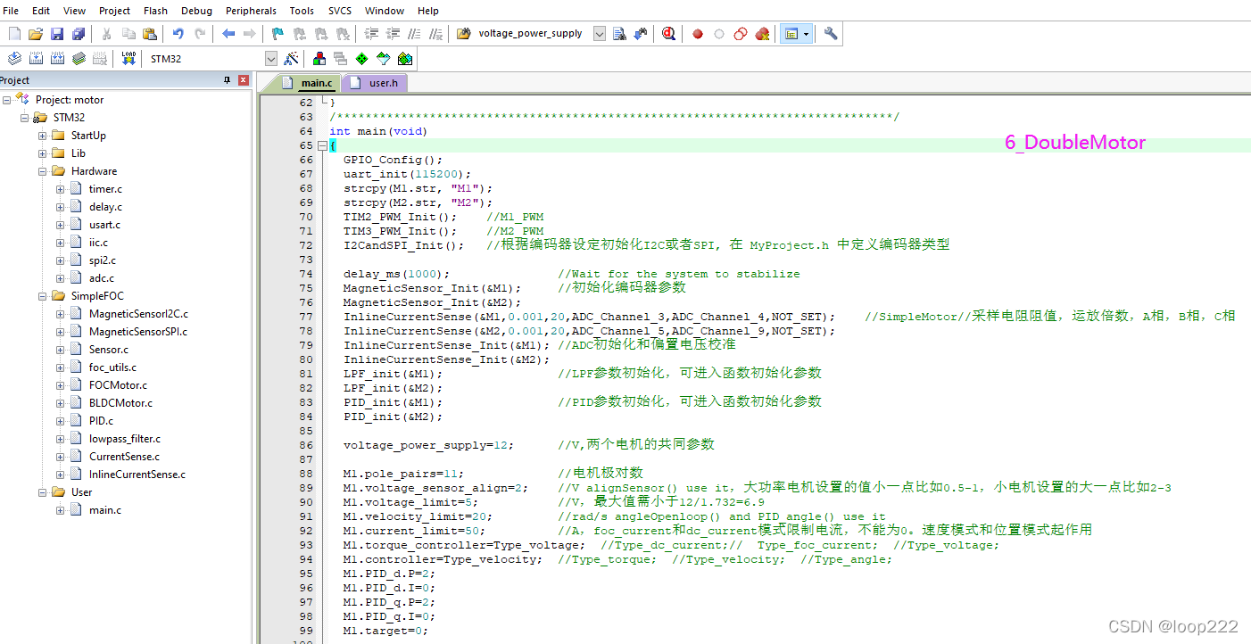
Task: Select BLDCMotor.c in the project tree
Action: 120,403
